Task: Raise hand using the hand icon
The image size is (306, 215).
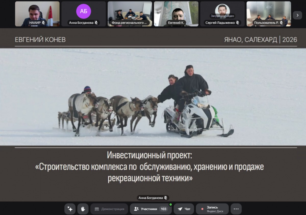Action: tap(83, 209)
